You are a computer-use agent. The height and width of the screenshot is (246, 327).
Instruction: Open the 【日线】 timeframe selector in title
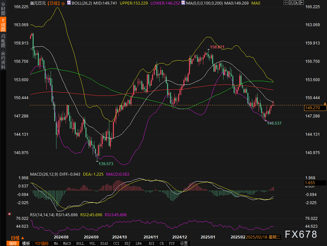[53, 3]
